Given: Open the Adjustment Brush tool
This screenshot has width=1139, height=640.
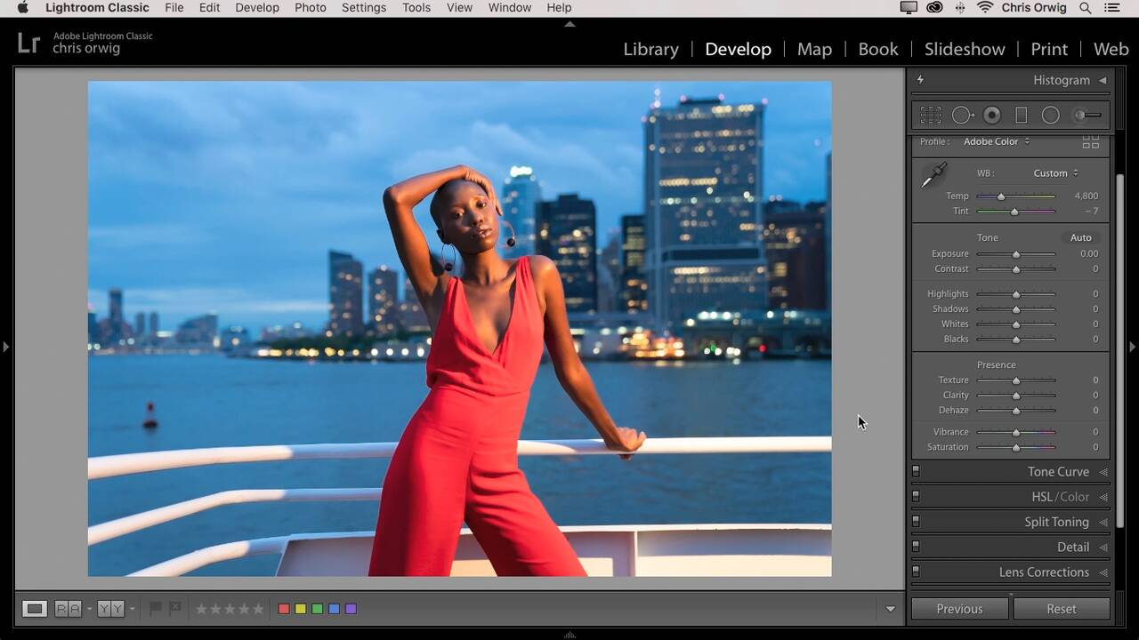Looking at the screenshot, I should point(1086,116).
